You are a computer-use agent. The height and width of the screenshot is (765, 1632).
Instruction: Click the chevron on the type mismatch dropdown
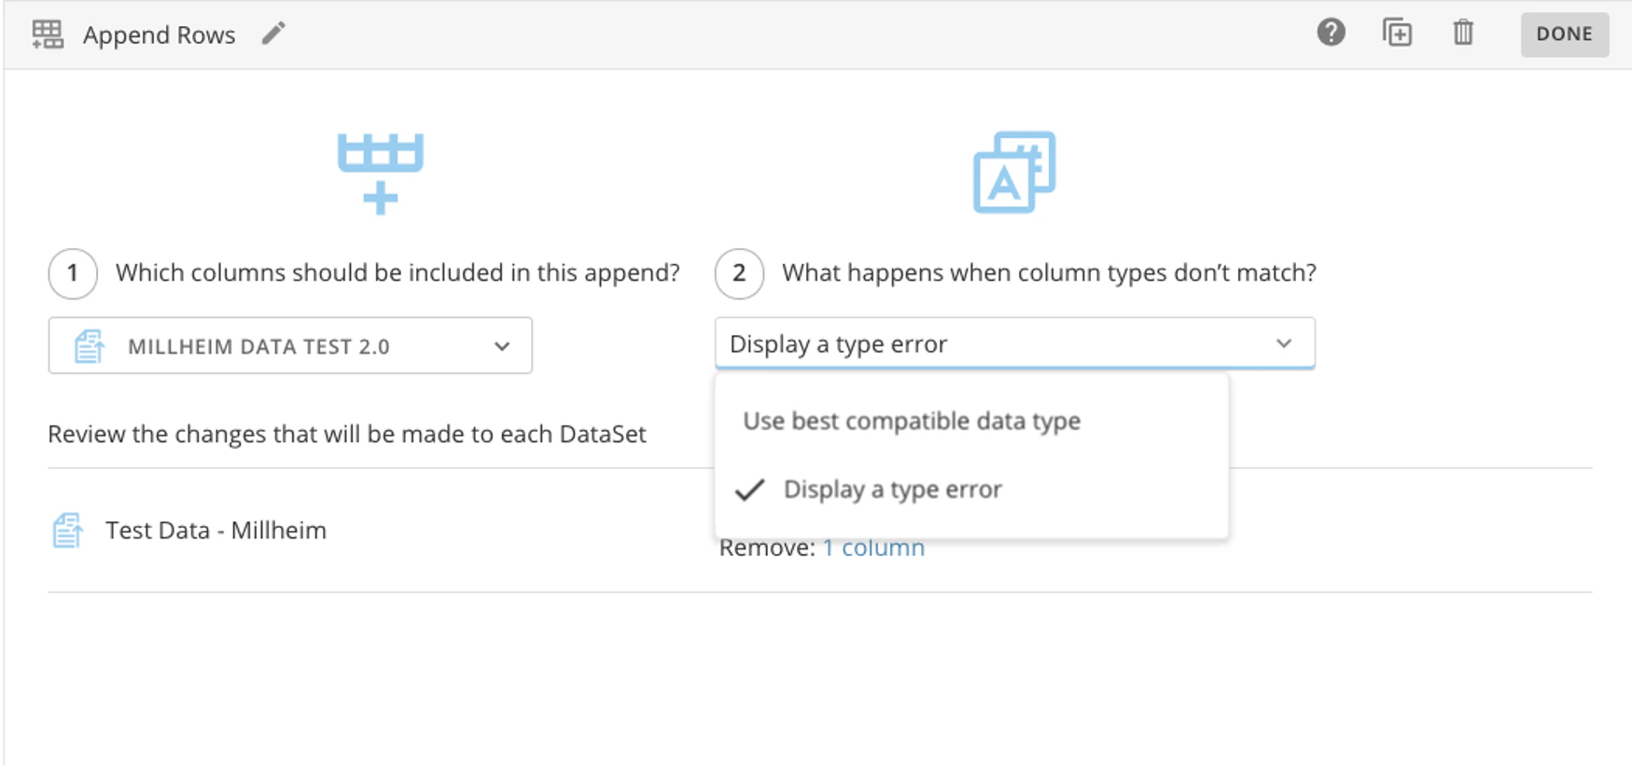pyautogui.click(x=1284, y=344)
